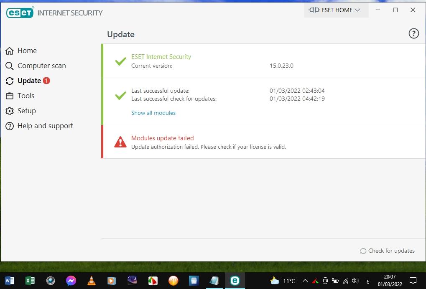426x289 pixels.
Task: Click the red notification badge on Update
Action: pos(46,81)
